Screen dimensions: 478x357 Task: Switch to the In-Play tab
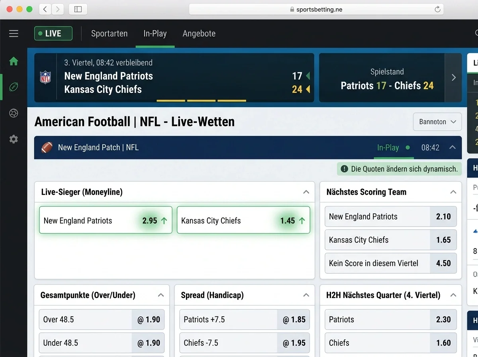pyautogui.click(x=155, y=33)
